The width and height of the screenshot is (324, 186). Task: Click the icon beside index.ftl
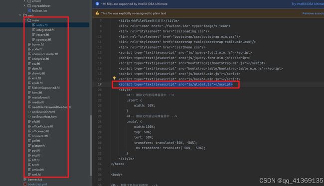tap(34, 25)
